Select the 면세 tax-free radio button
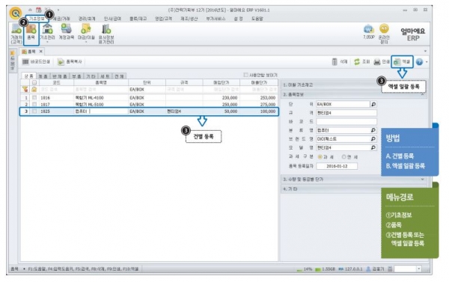This screenshot has height=282, width=449. point(344,157)
